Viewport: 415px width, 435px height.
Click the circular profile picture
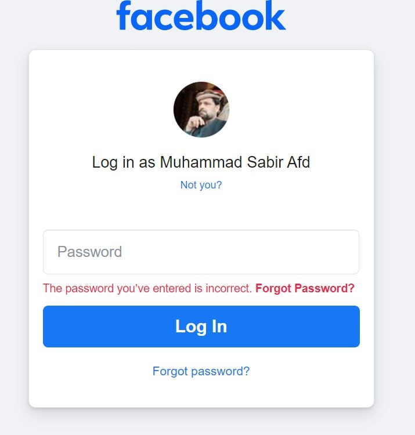201,109
